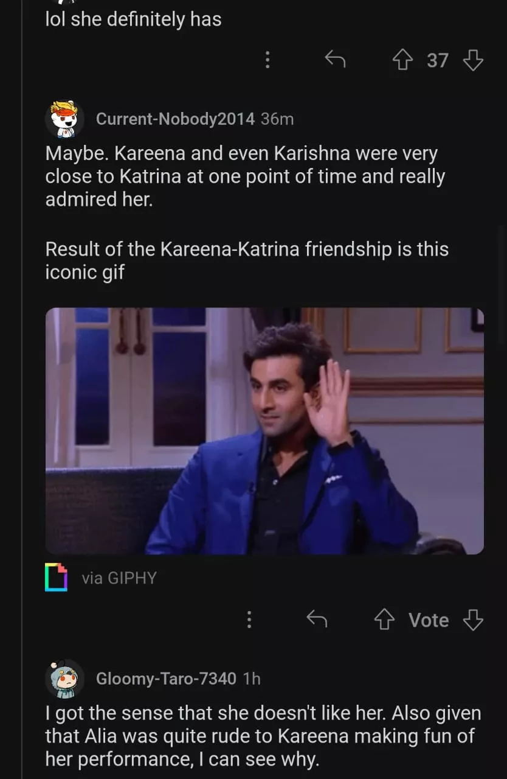Open Current-Nobody2014 username link

(x=175, y=119)
